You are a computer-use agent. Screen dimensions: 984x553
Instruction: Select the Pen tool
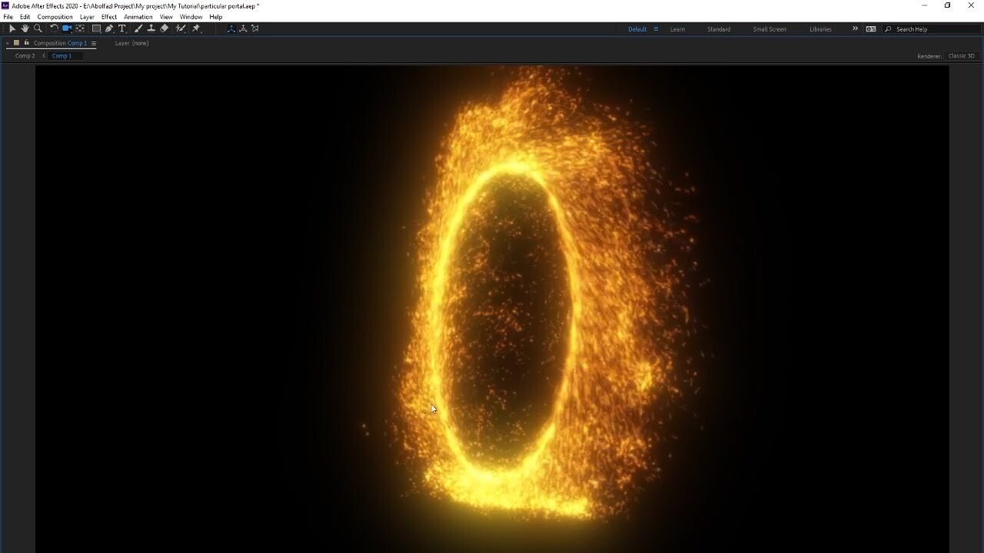click(x=108, y=28)
